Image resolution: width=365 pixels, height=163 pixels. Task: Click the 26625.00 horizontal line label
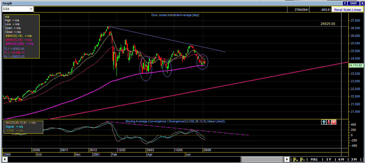point(328,24)
